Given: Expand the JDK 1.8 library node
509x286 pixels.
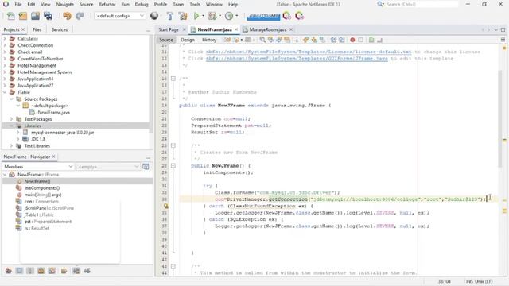Looking at the screenshot, I should [x=18, y=139].
